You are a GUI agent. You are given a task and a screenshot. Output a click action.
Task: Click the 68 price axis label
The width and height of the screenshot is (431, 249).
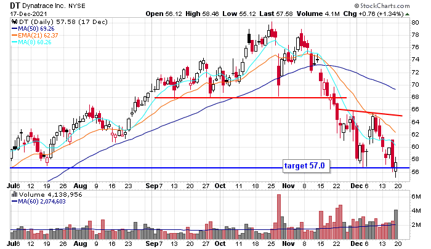pos(415,97)
